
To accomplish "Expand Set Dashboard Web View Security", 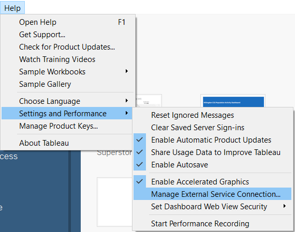I will (x=212, y=207).
